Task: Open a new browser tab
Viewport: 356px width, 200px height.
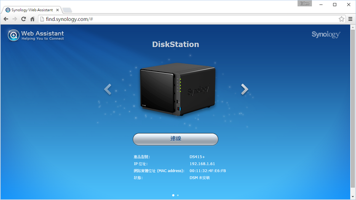Action: tap(67, 10)
